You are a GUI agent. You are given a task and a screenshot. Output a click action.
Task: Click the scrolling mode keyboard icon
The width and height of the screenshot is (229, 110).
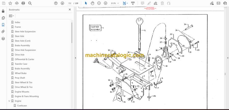(133, 3)
